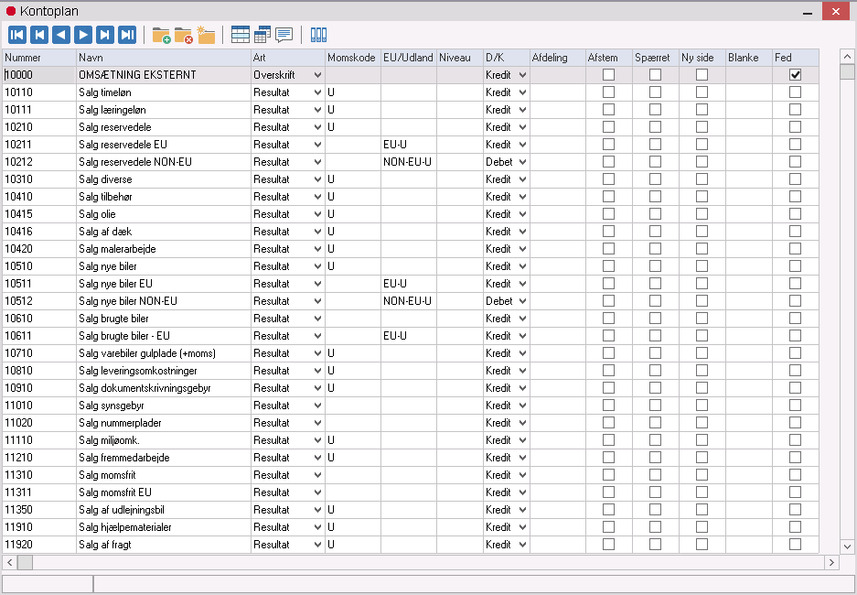Go to the next record arrow
Screen dimensions: 857x595
pos(83,35)
